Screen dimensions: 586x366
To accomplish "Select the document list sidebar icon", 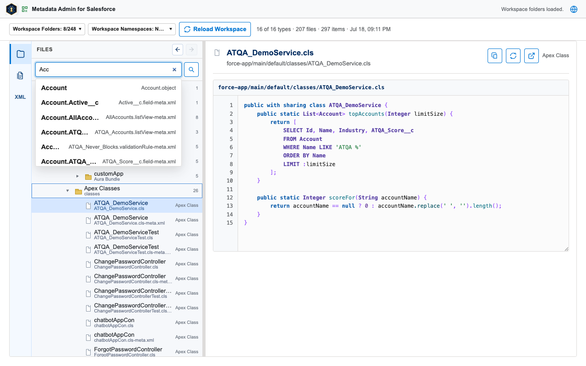I will [x=21, y=75].
